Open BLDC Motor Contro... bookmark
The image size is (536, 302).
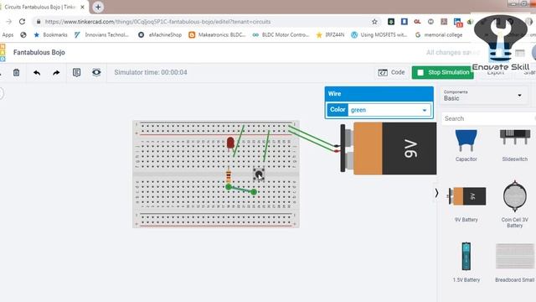[x=281, y=35]
